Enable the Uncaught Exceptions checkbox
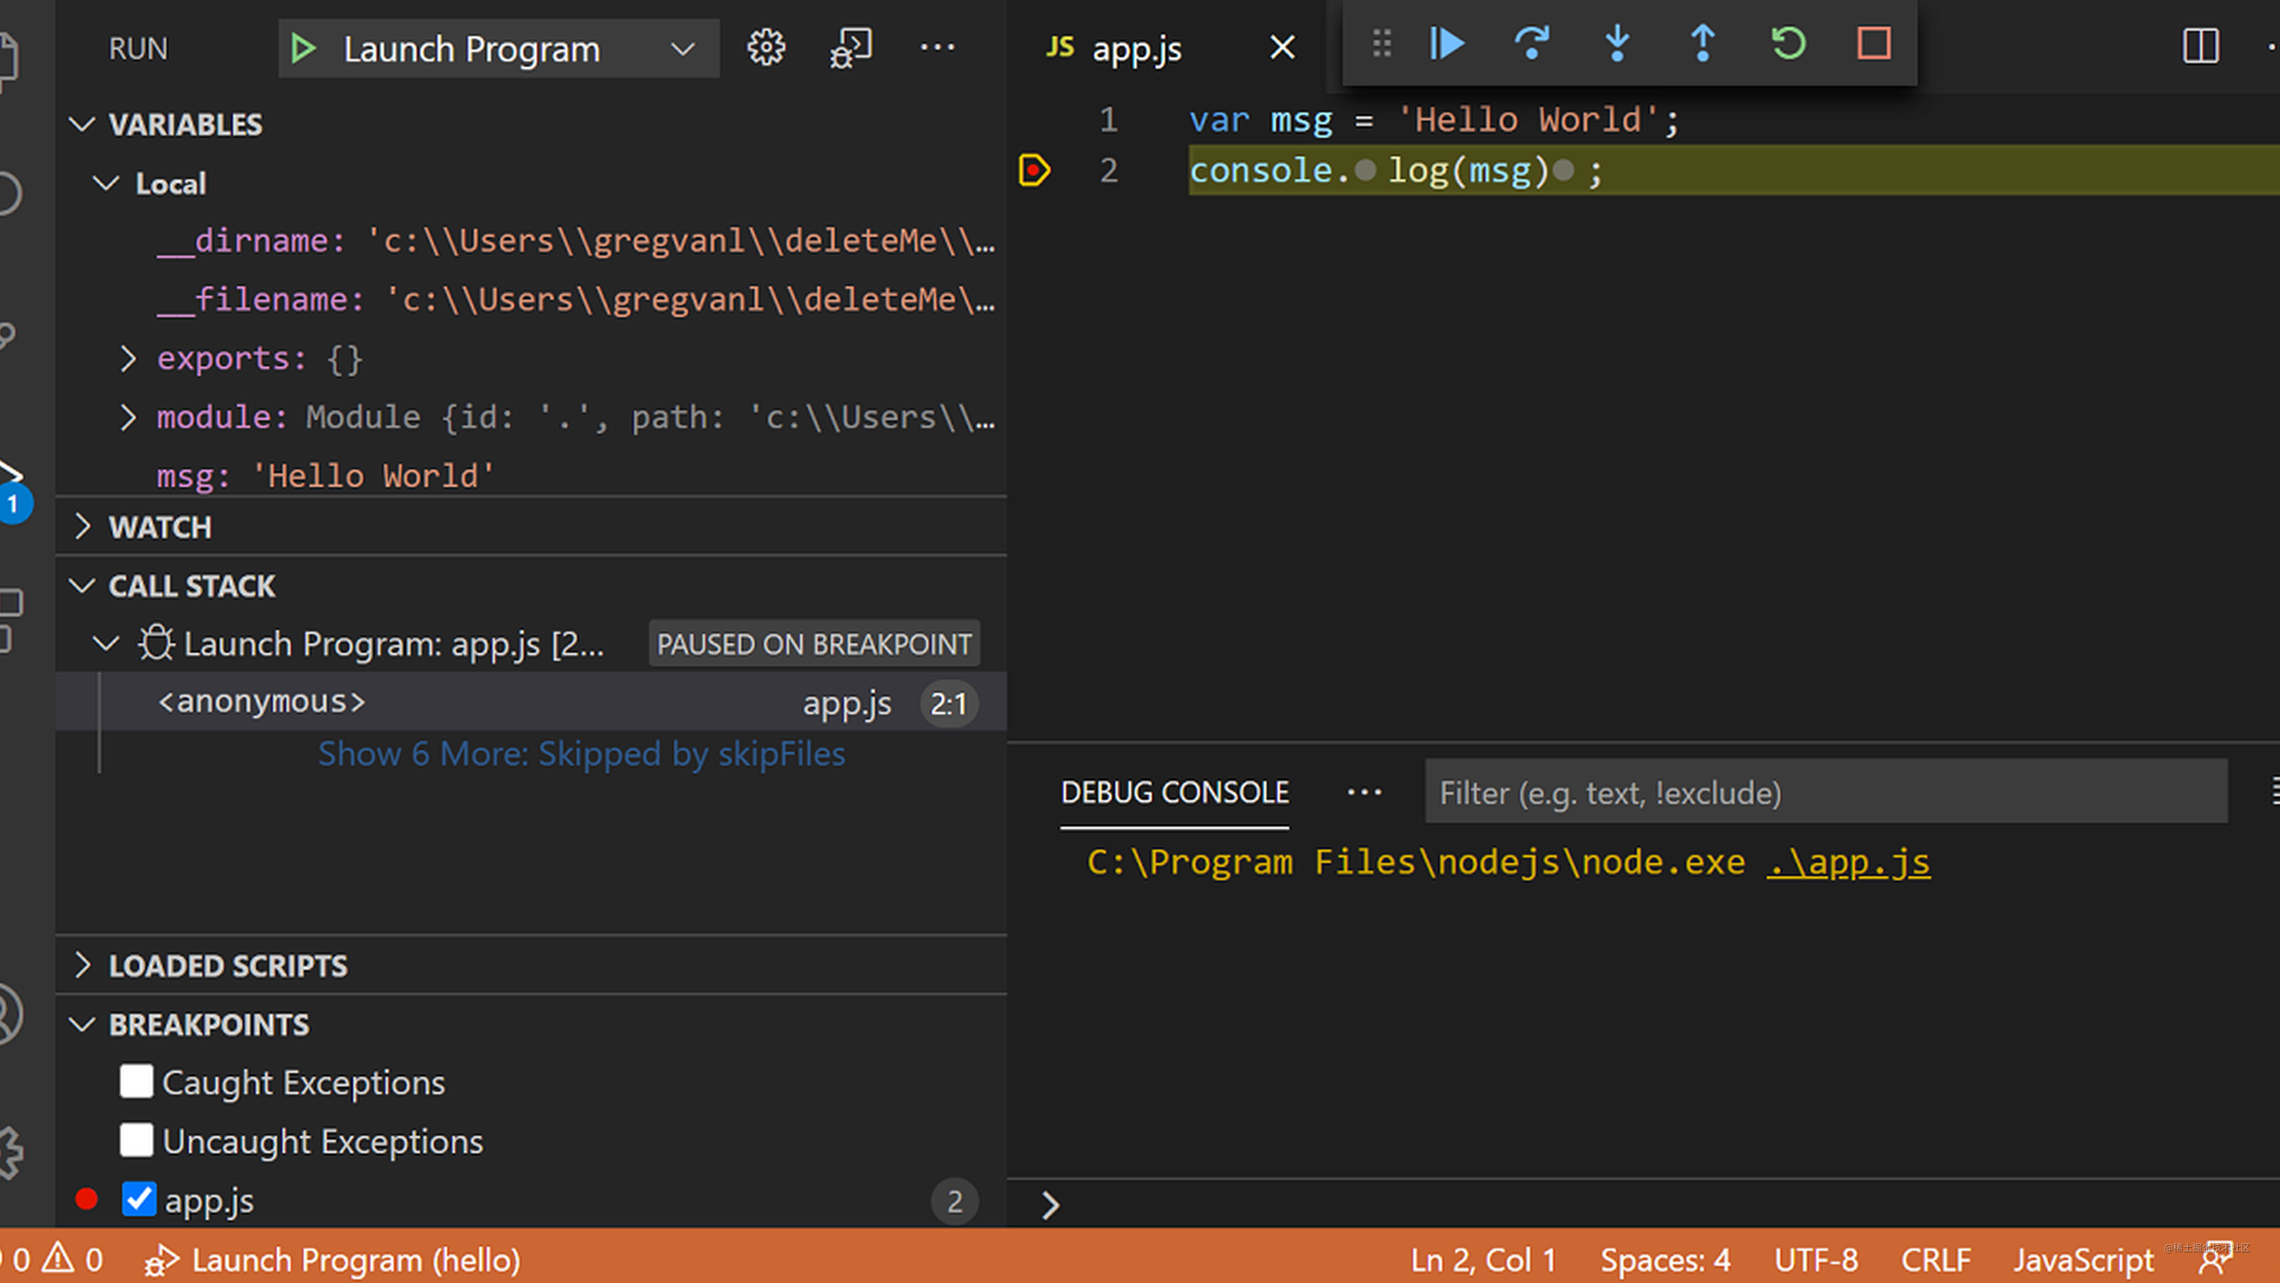Screen dimensions: 2280x1283 [136, 1139]
